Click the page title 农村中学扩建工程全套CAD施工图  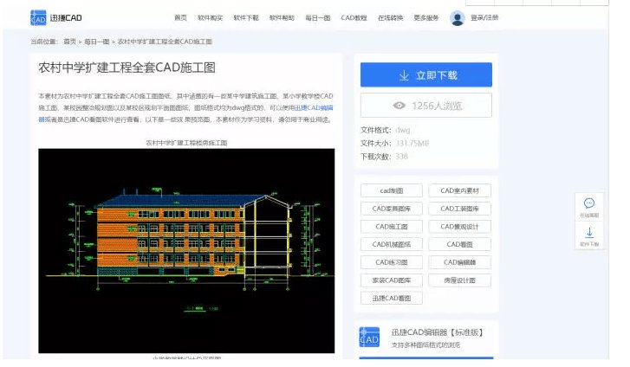tap(127, 68)
